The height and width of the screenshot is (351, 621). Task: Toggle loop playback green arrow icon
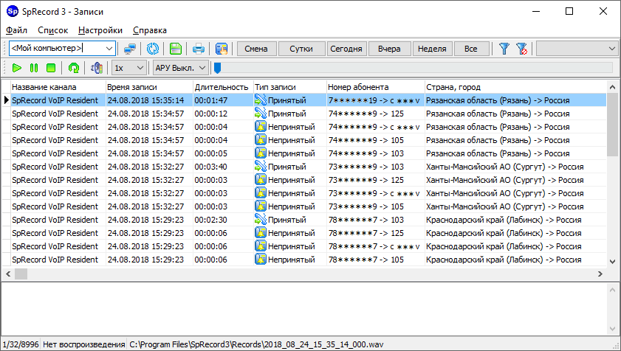click(x=74, y=68)
